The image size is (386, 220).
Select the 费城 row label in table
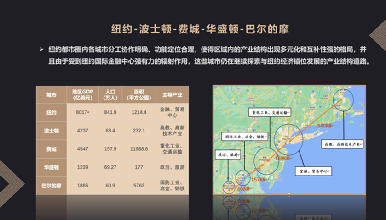tap(52, 149)
